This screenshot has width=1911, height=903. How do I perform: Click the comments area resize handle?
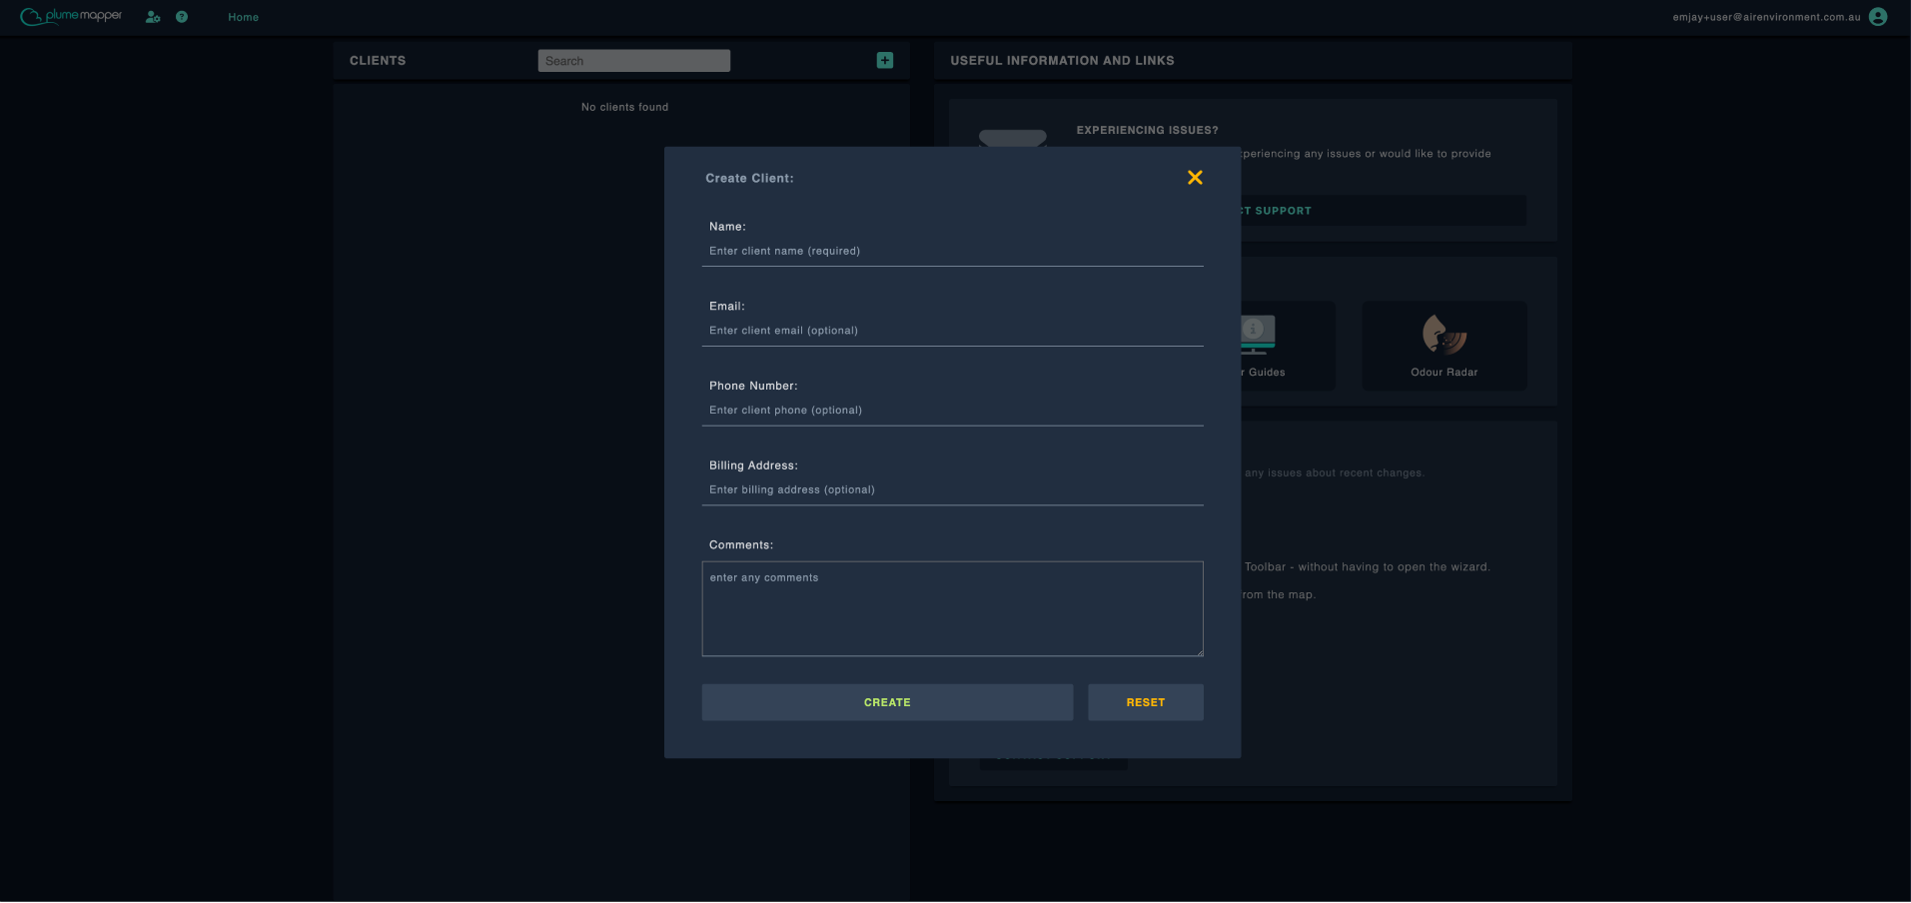click(1199, 652)
